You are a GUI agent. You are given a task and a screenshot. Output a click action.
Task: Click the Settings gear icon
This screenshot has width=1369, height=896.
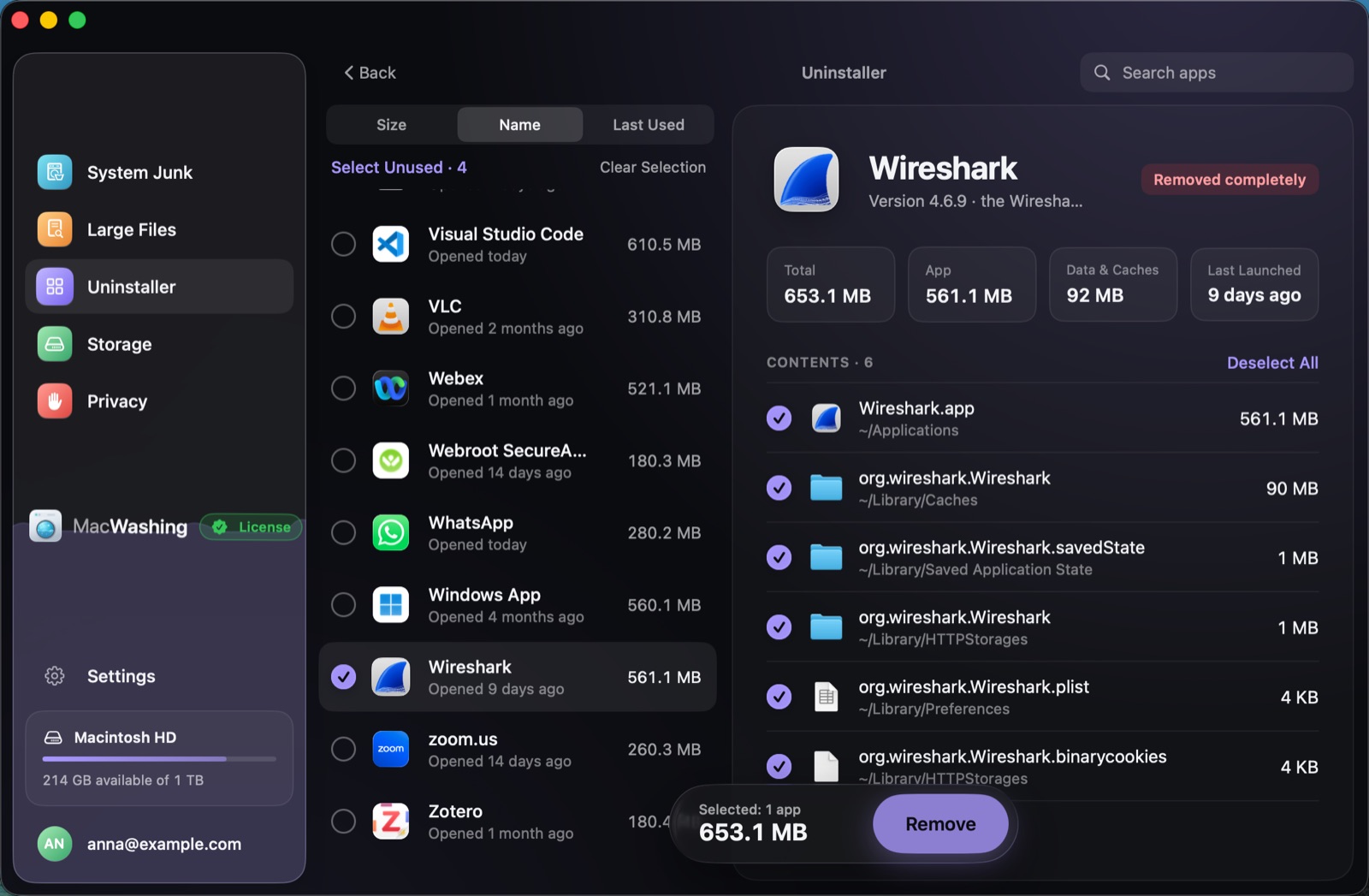[x=55, y=676]
